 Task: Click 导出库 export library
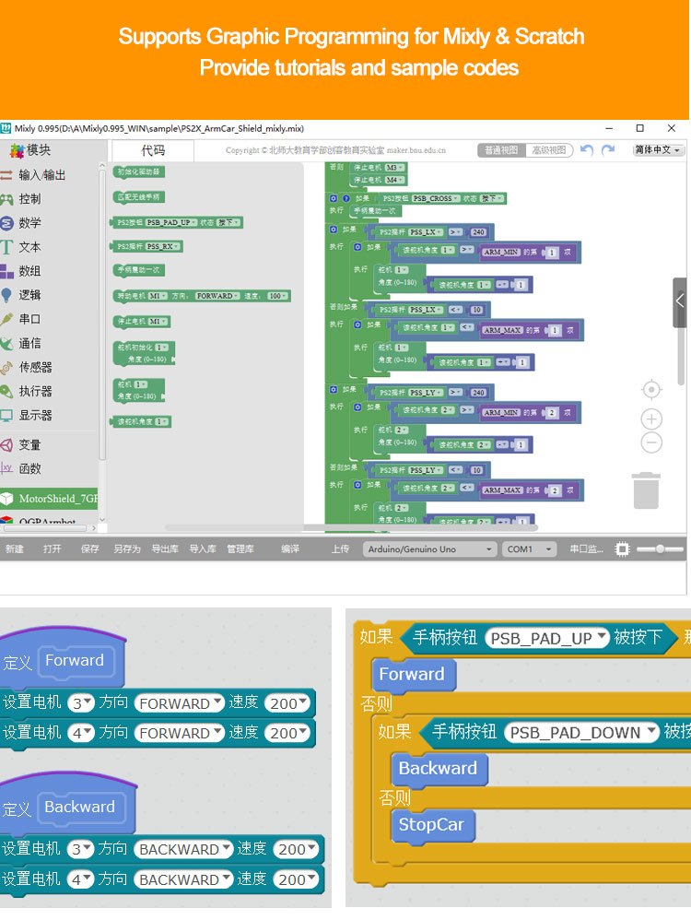(165, 549)
